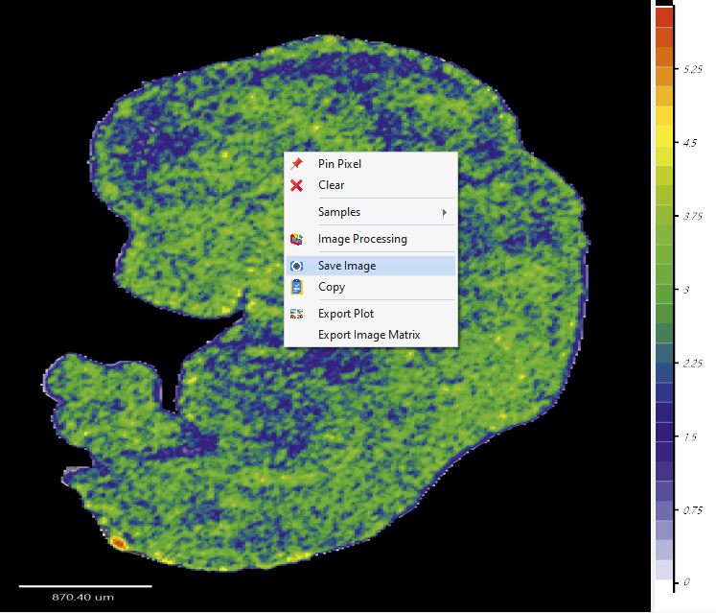Click the Save Image icon
Screen dimensions: 716x613
click(297, 266)
